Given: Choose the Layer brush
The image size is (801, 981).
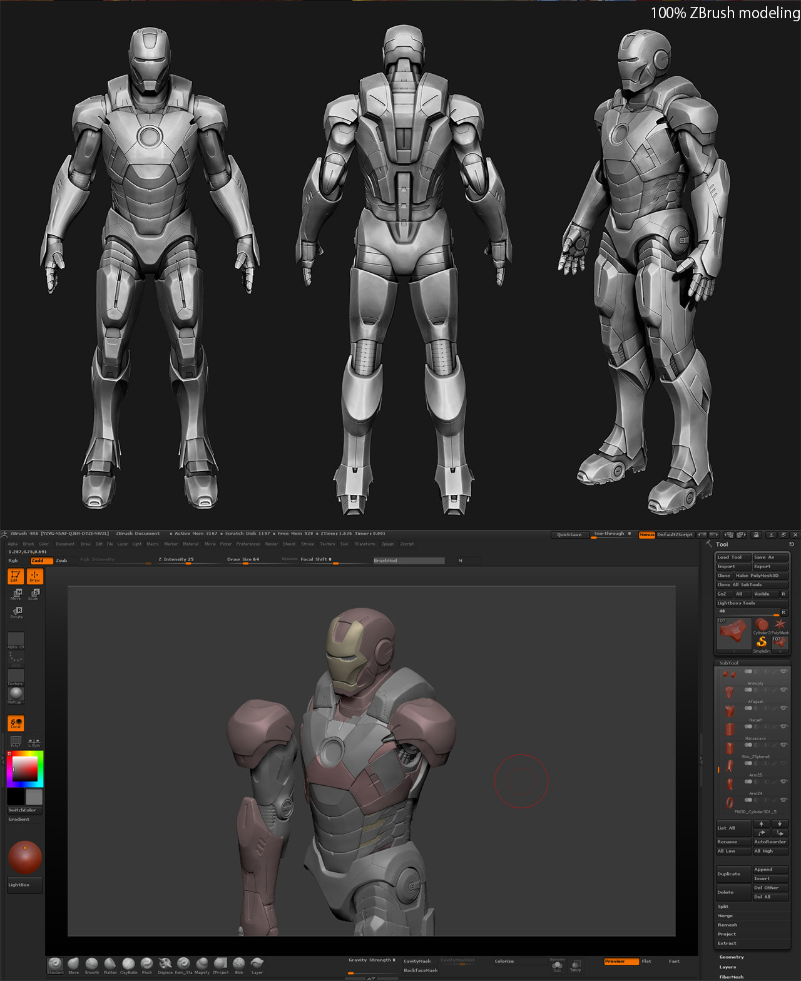Looking at the screenshot, I should [257, 965].
